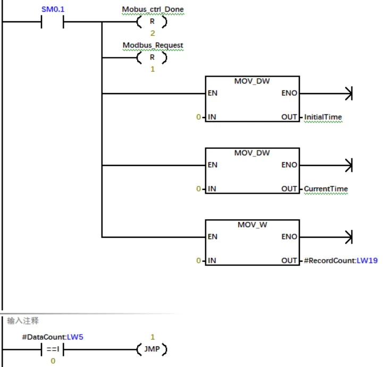The width and height of the screenshot is (386, 367).
Task: Click the ENO arrow of InitialTime MOV_DW
Action: (349, 94)
